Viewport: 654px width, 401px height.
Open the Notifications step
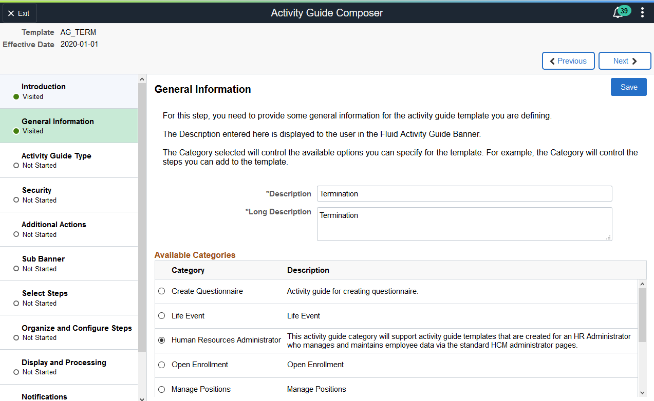point(69,393)
